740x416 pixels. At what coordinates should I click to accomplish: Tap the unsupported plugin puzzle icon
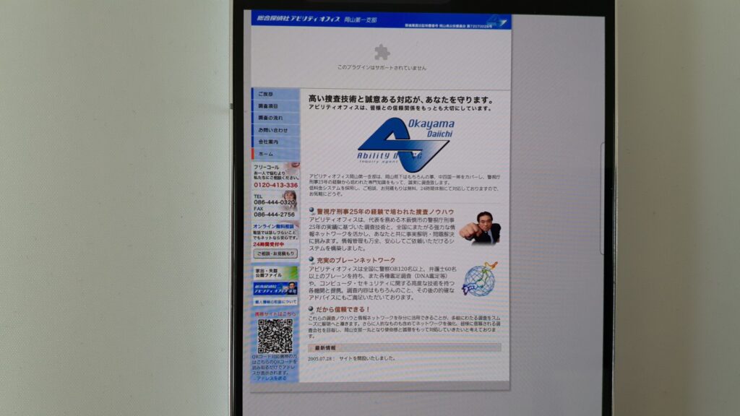[382, 52]
